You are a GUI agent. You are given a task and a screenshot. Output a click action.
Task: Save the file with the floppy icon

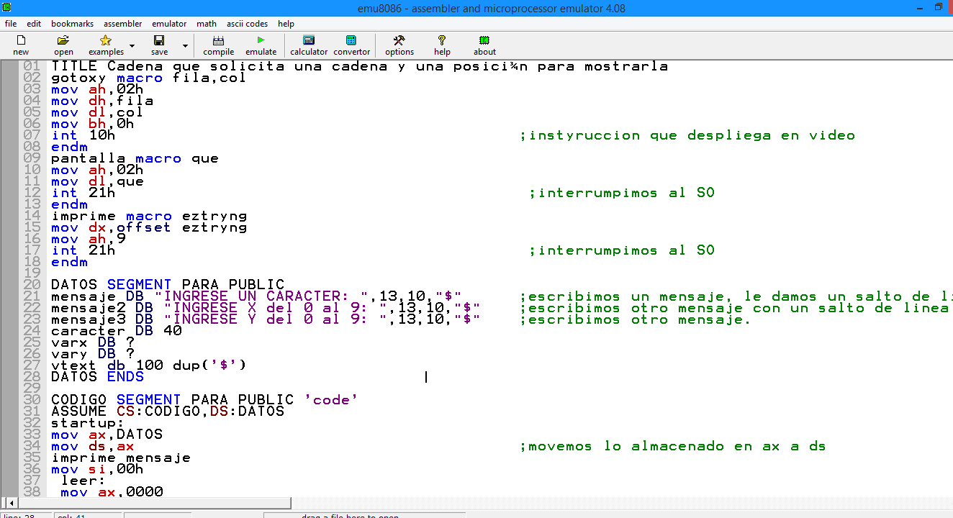[159, 40]
